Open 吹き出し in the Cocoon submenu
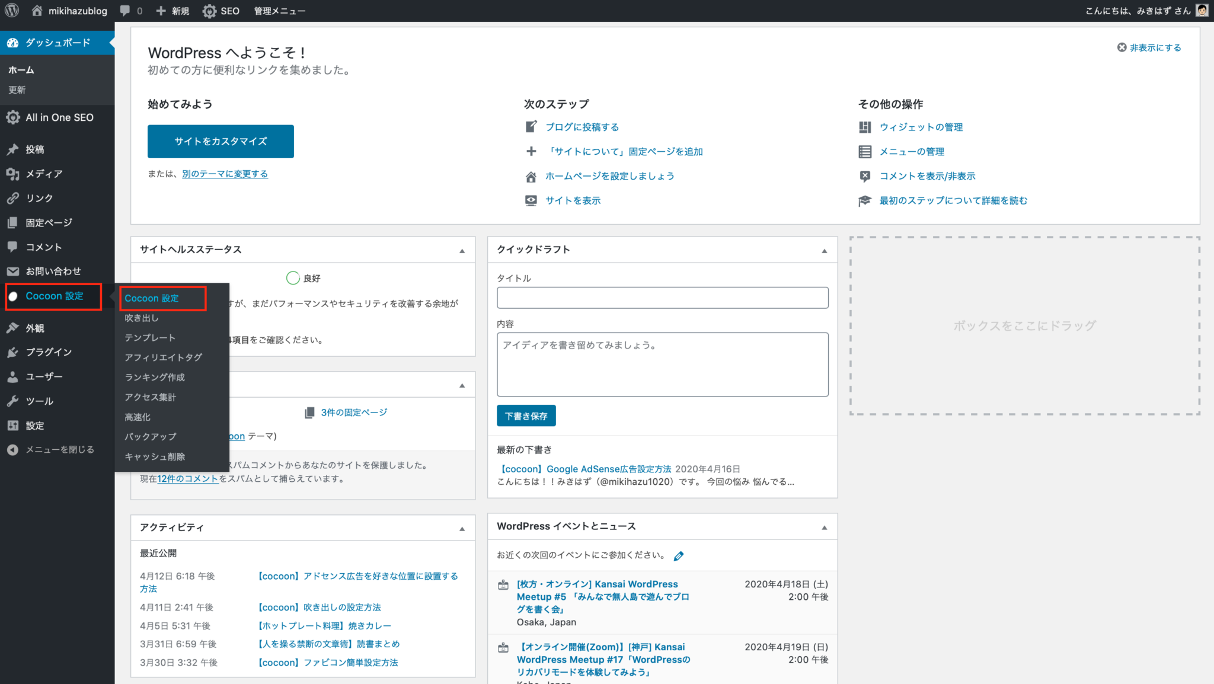 [141, 318]
